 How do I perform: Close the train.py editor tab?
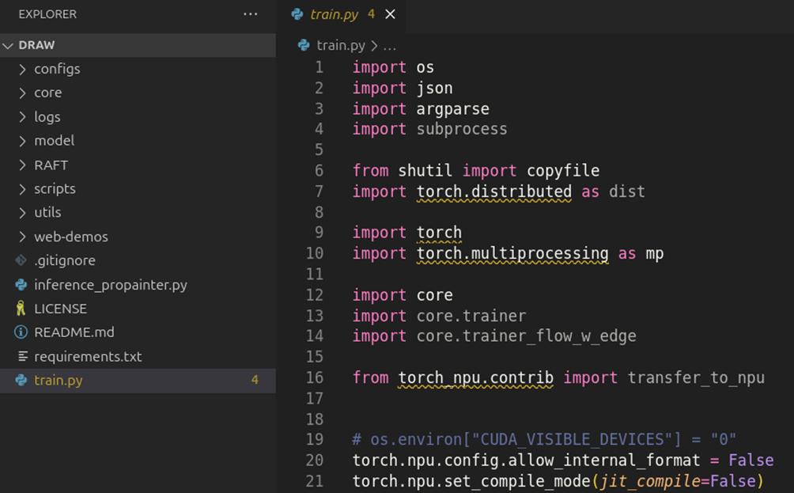click(390, 14)
